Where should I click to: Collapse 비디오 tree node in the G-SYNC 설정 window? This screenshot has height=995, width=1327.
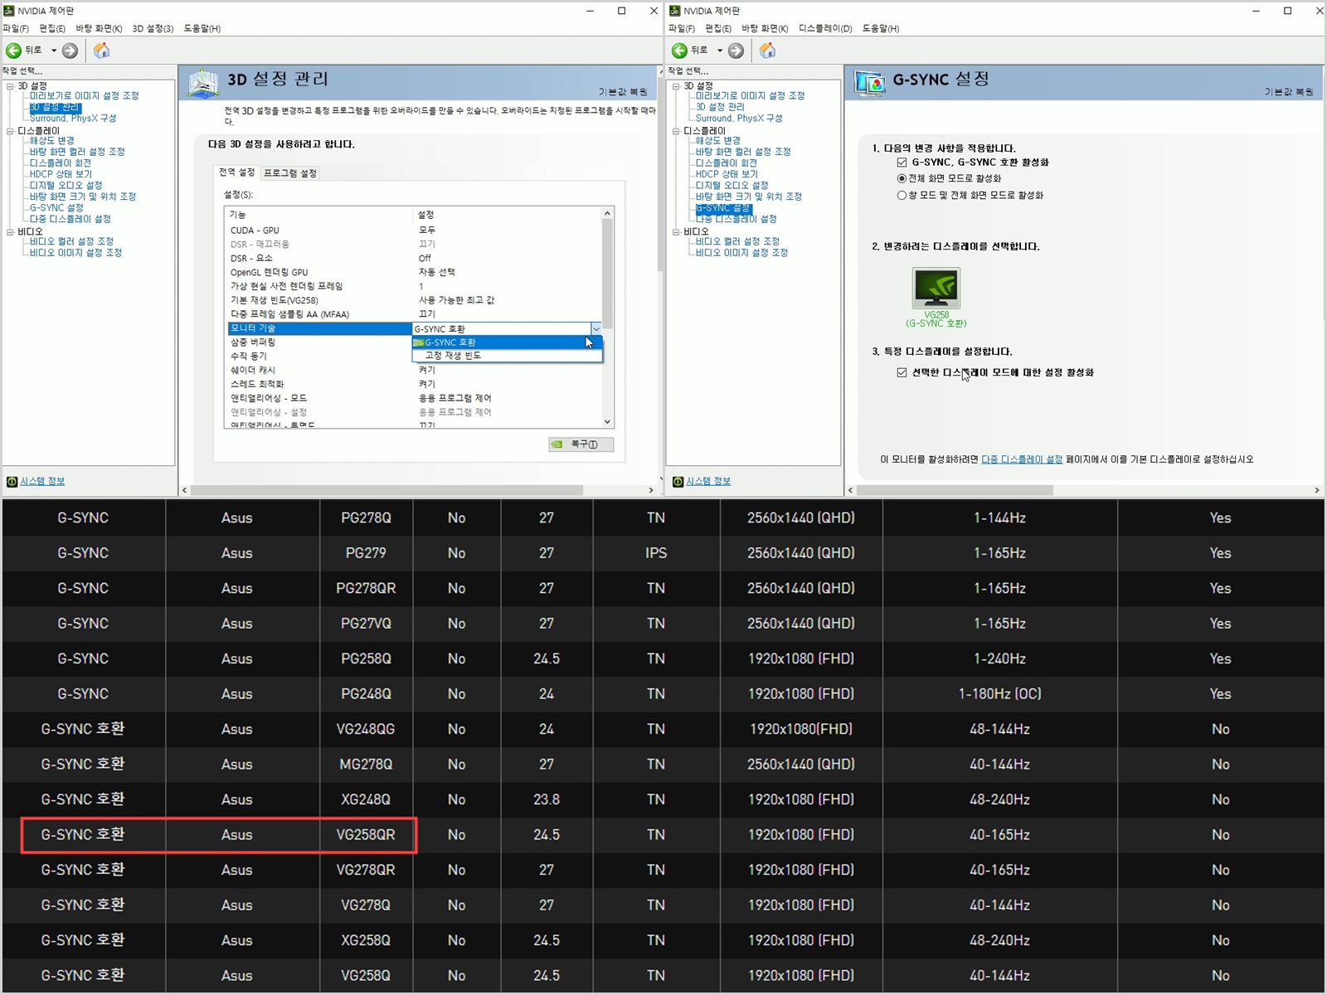pyautogui.click(x=676, y=232)
